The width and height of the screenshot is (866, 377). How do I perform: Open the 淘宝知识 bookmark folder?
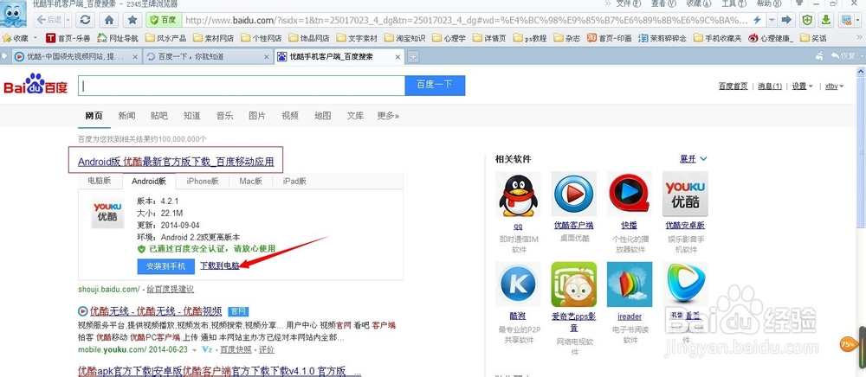click(x=404, y=39)
